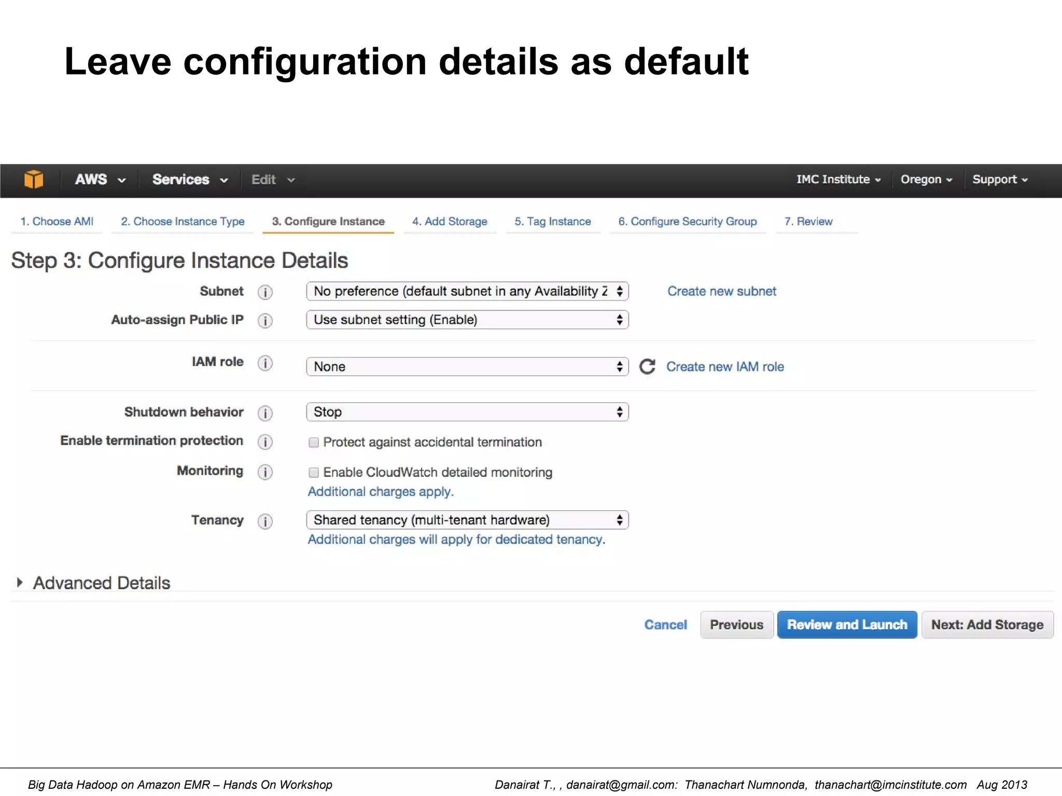The height and width of the screenshot is (796, 1062).
Task: Click the Previous button
Action: pyautogui.click(x=736, y=624)
